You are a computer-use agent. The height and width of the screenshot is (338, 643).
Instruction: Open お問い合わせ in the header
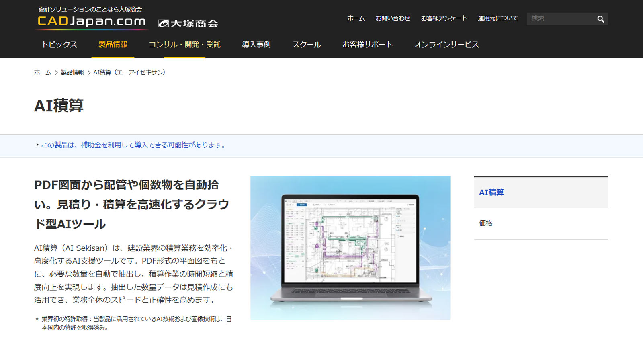(x=393, y=18)
